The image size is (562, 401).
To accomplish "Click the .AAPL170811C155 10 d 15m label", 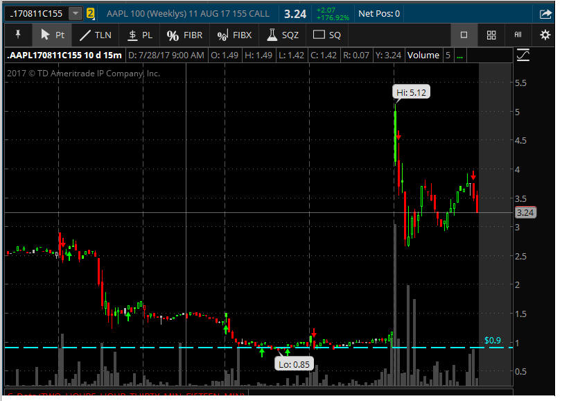I will [64, 56].
